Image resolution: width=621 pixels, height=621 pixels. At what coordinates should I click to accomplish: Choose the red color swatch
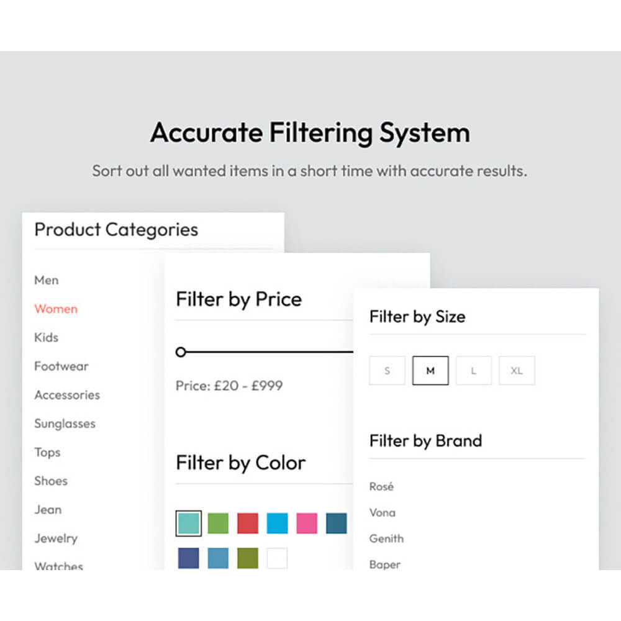[248, 523]
